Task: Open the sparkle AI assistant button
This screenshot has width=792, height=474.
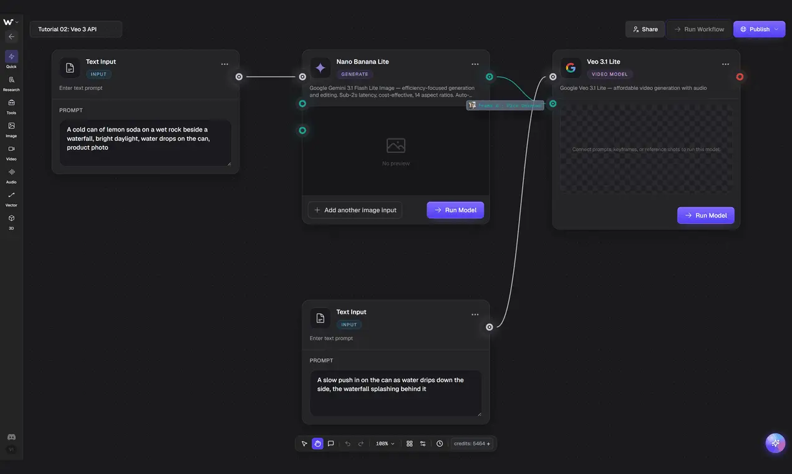Action: click(x=775, y=443)
